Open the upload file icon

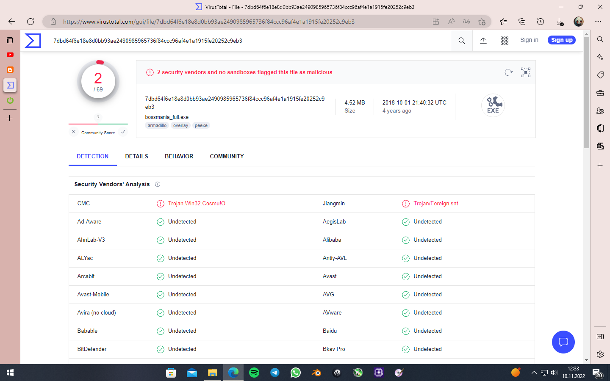pos(483,40)
